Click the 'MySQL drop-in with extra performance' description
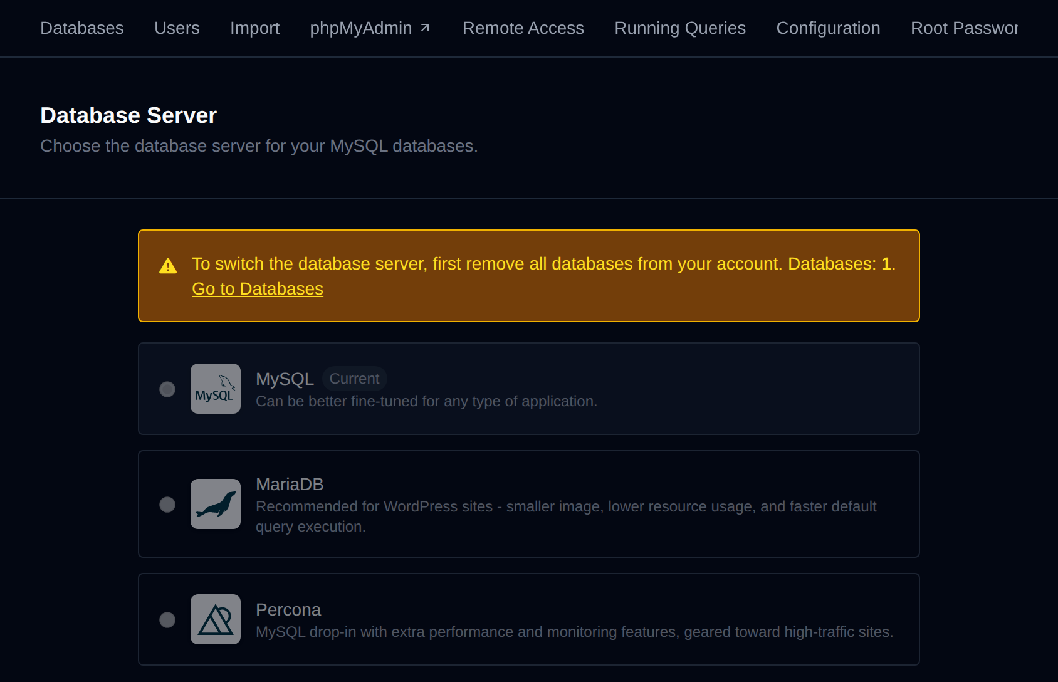Image resolution: width=1058 pixels, height=682 pixels. 575,632
